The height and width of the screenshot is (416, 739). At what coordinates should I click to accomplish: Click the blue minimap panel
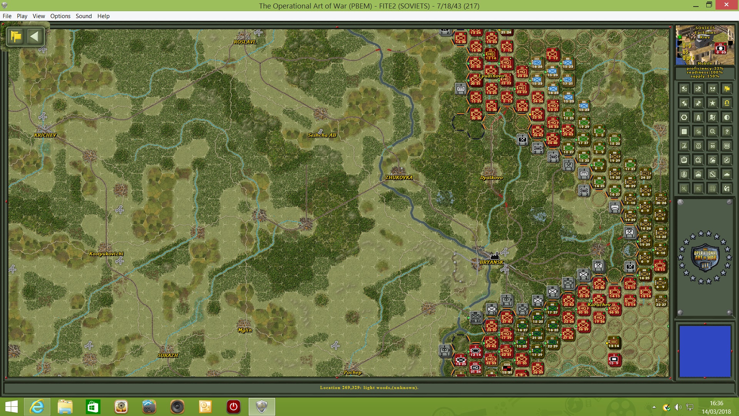coord(705,351)
